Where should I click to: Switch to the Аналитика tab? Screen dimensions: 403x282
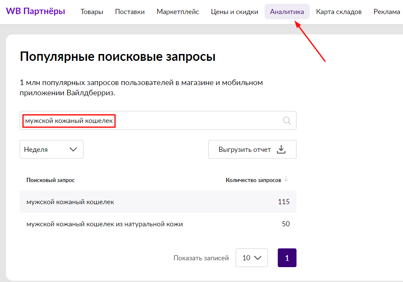[287, 12]
